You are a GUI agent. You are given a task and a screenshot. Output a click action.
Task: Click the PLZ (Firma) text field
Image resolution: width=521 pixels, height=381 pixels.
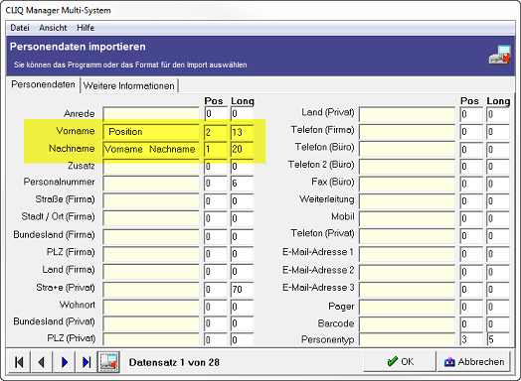point(151,254)
